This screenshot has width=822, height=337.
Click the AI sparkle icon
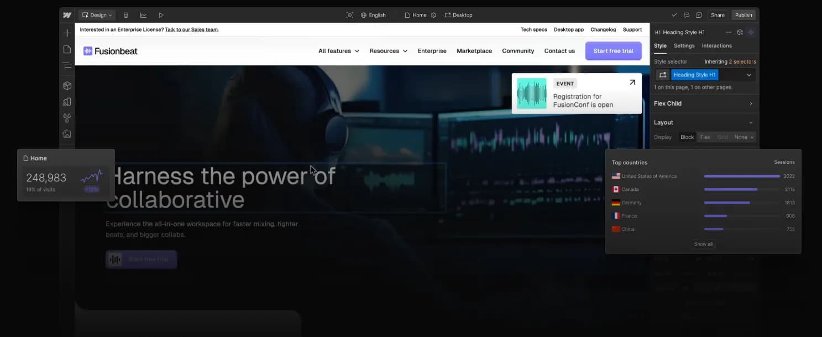[751, 33]
